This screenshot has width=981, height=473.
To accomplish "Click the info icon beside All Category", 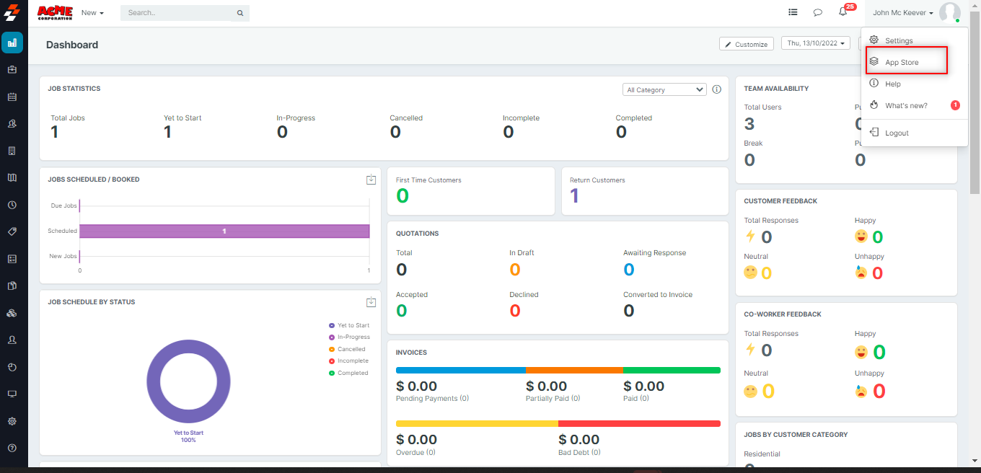I will (x=716, y=89).
